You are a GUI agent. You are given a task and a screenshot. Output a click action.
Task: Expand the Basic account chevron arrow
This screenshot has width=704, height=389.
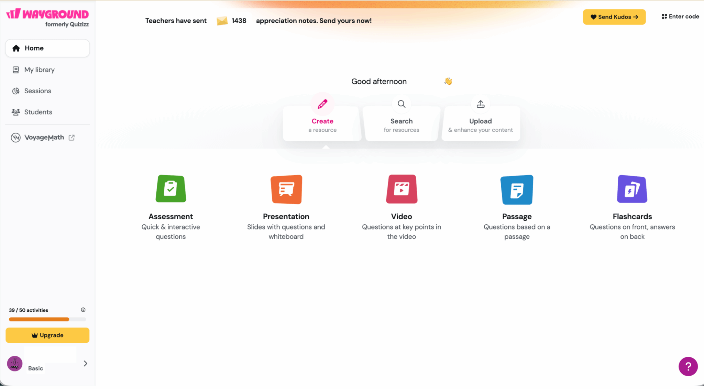click(85, 363)
